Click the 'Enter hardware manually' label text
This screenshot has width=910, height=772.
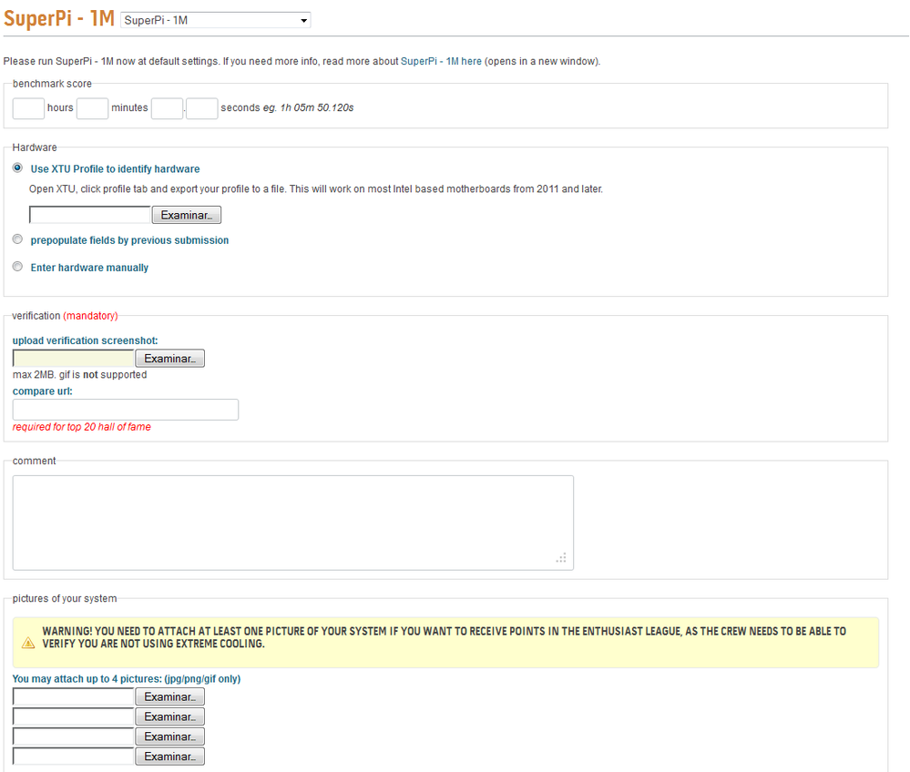click(x=89, y=268)
